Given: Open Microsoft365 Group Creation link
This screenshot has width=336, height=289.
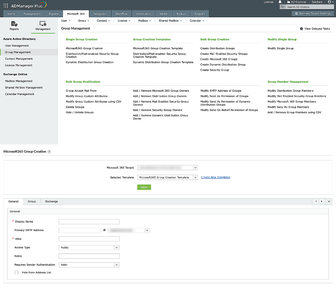Looking at the screenshot, I should tap(84, 48).
